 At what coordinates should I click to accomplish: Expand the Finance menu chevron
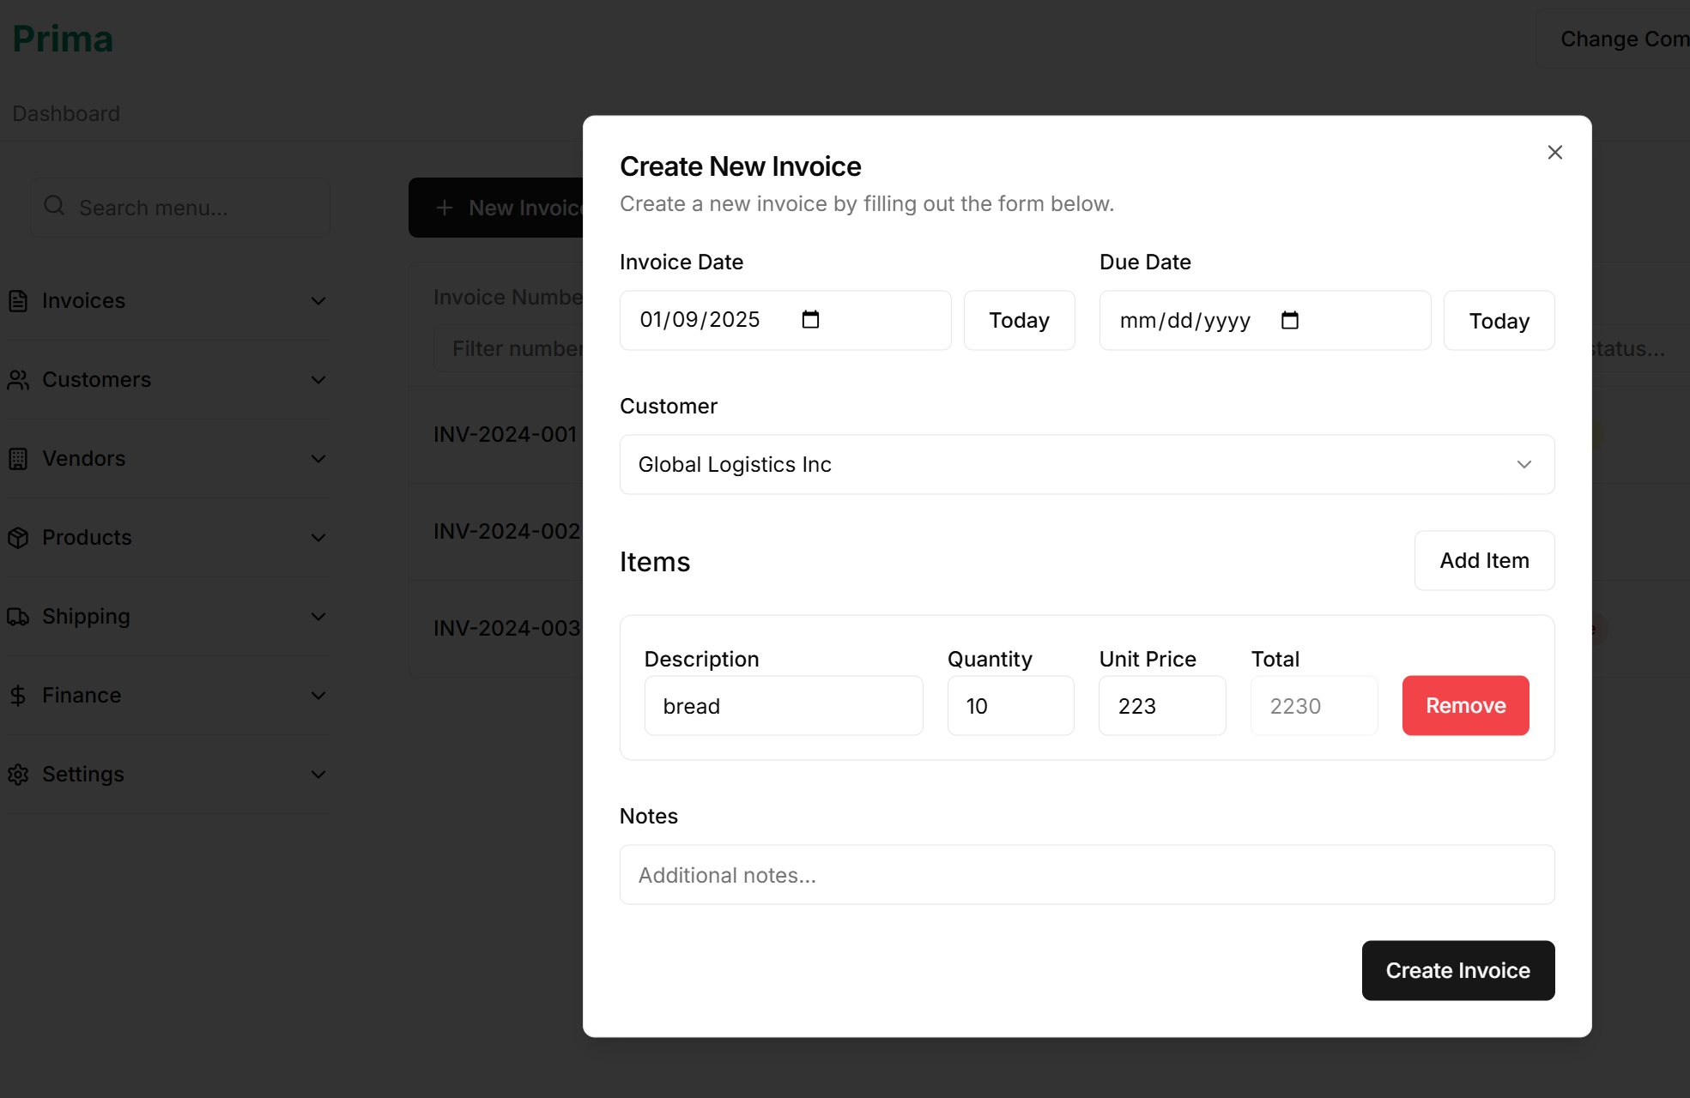[x=318, y=696]
